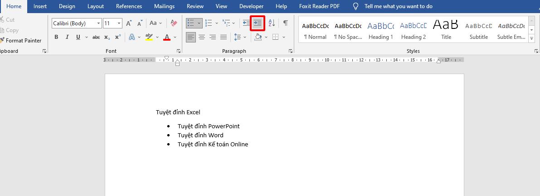540x196 pixels.
Task: Expand the Multilevel List dropdown arrow
Action: point(234,23)
